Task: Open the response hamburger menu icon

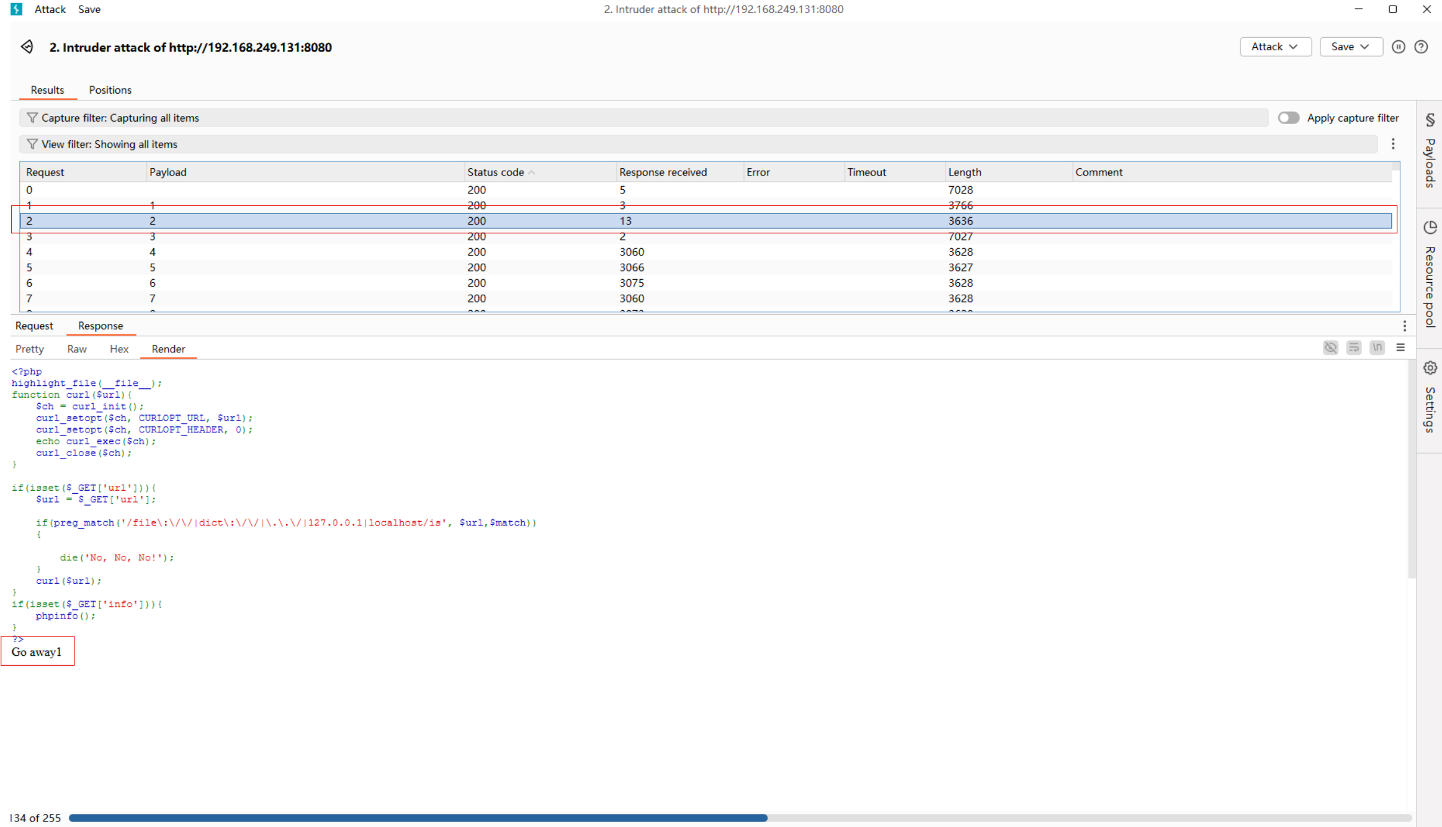Action: (1400, 348)
